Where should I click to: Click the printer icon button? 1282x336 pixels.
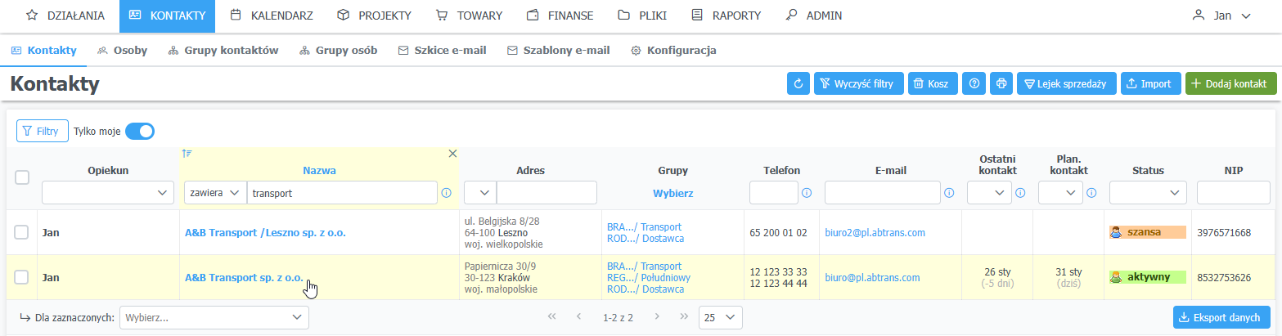point(1001,83)
